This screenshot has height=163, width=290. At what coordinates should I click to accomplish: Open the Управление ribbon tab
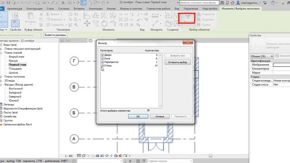pos(191,9)
